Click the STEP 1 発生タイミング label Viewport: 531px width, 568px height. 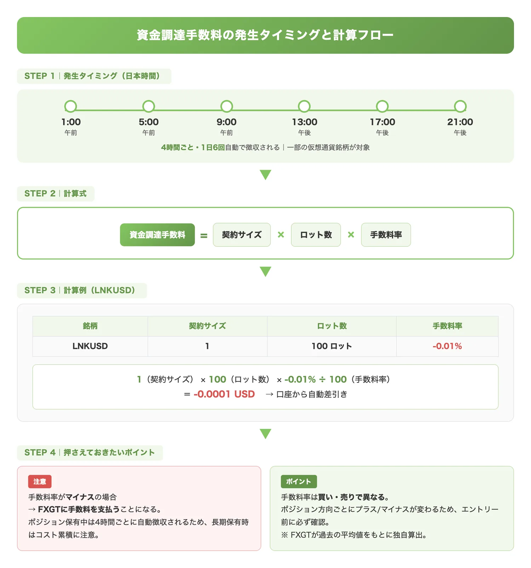tap(94, 76)
